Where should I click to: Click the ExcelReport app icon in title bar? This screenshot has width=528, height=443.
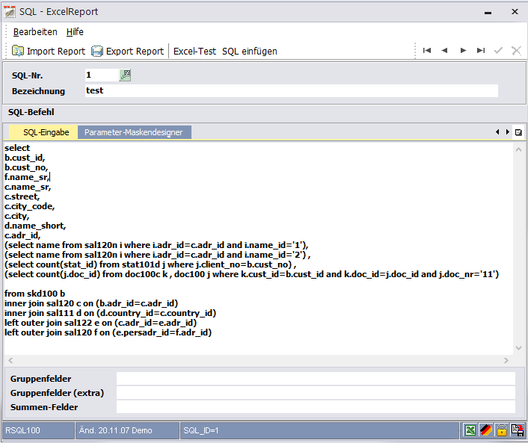tap(10, 11)
